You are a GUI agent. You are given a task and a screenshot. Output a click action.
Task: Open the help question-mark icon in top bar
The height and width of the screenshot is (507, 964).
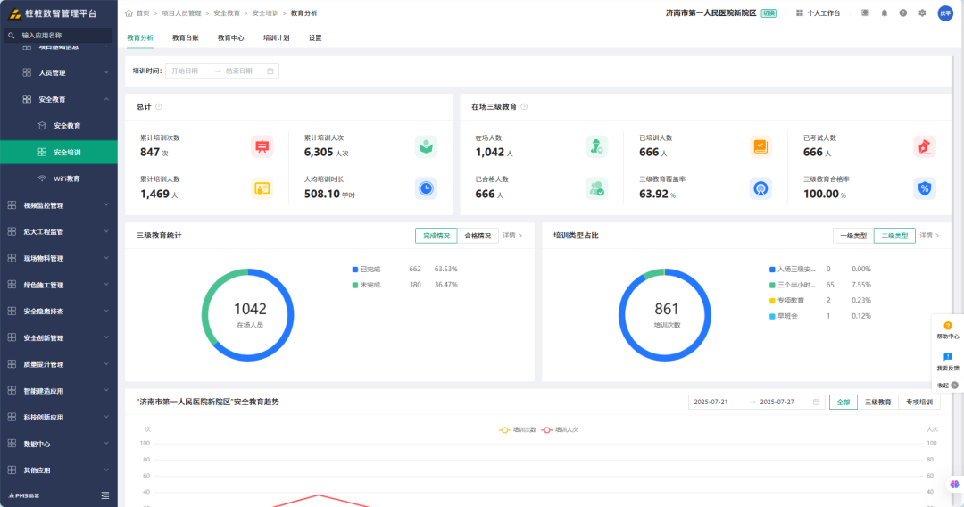coord(903,12)
